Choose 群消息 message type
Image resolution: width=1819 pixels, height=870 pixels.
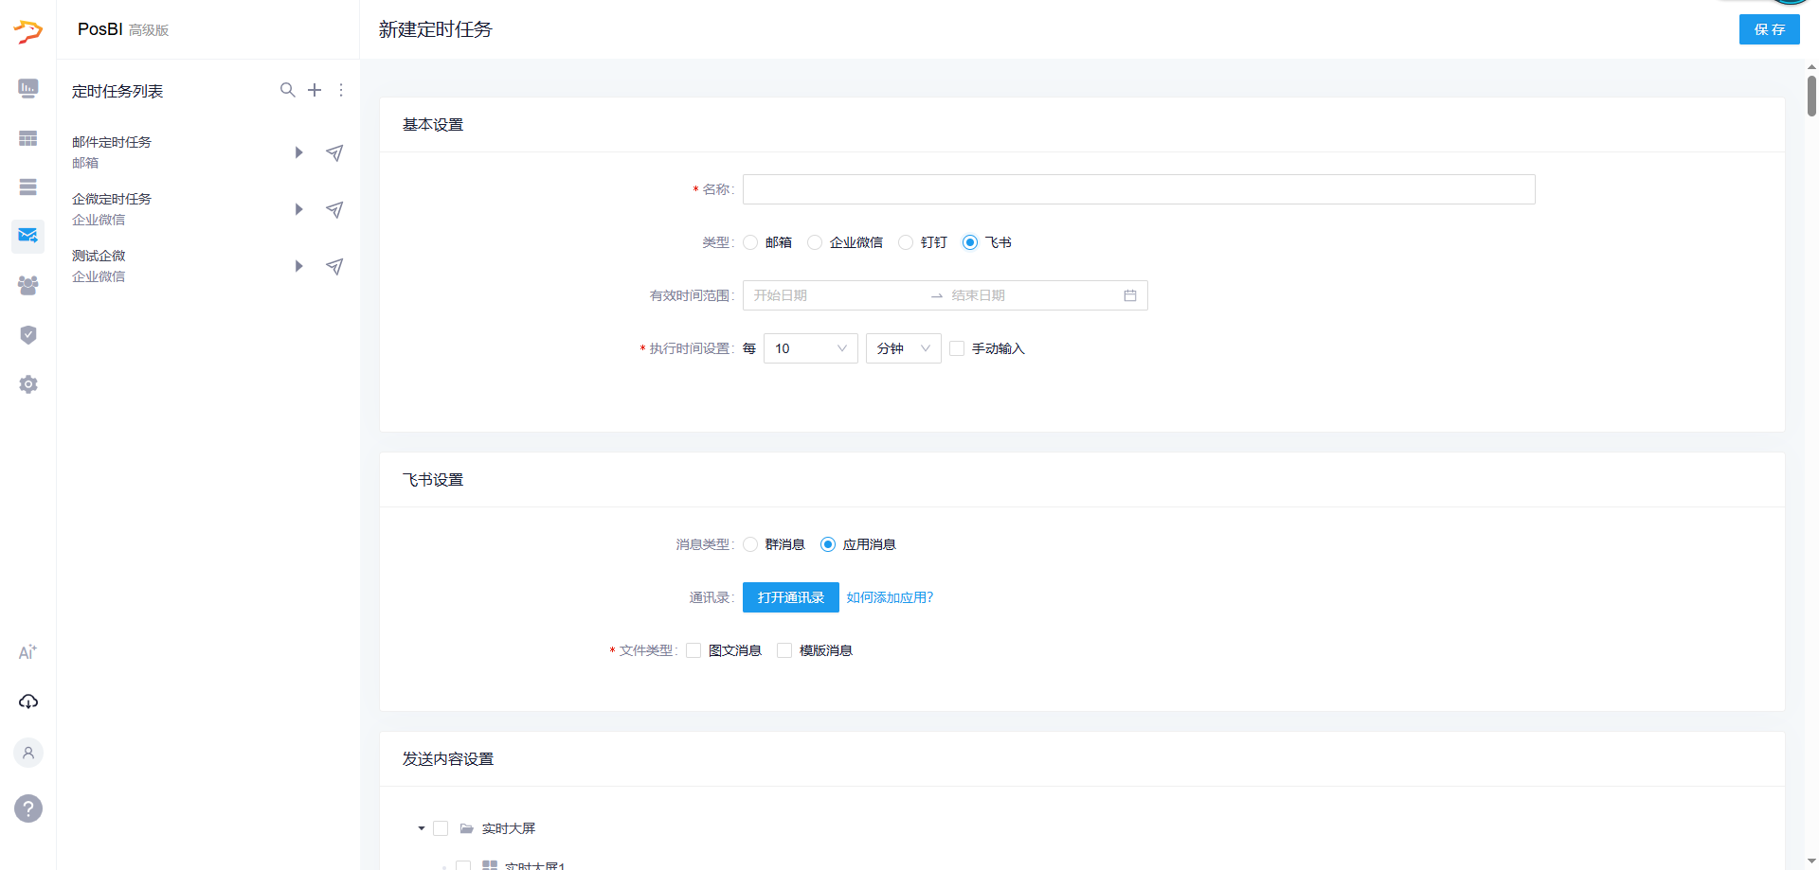tap(750, 544)
